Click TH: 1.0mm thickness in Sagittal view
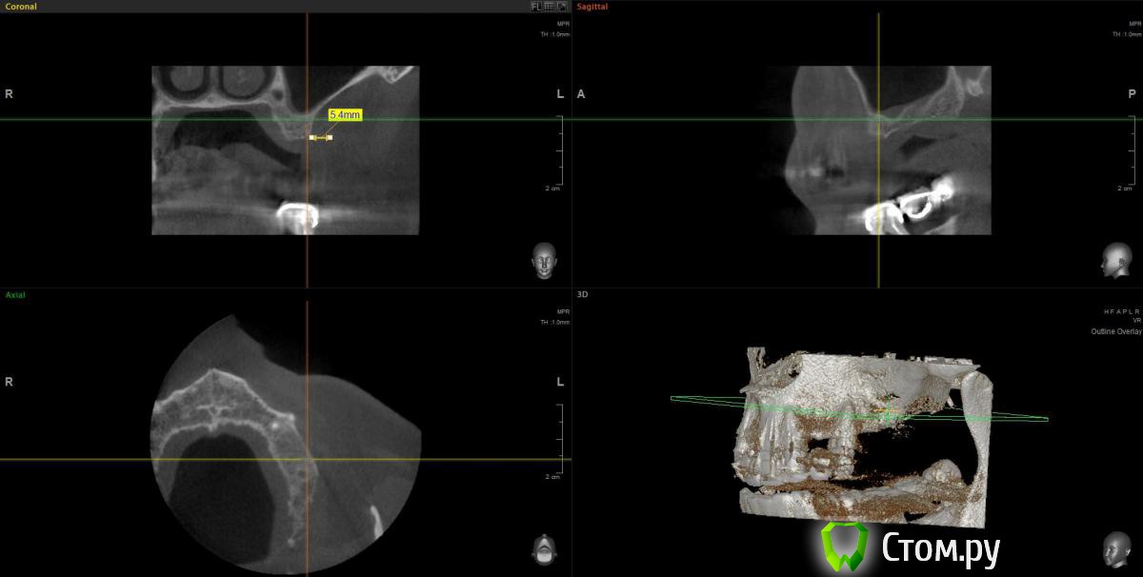The image size is (1143, 577). 1126,34
